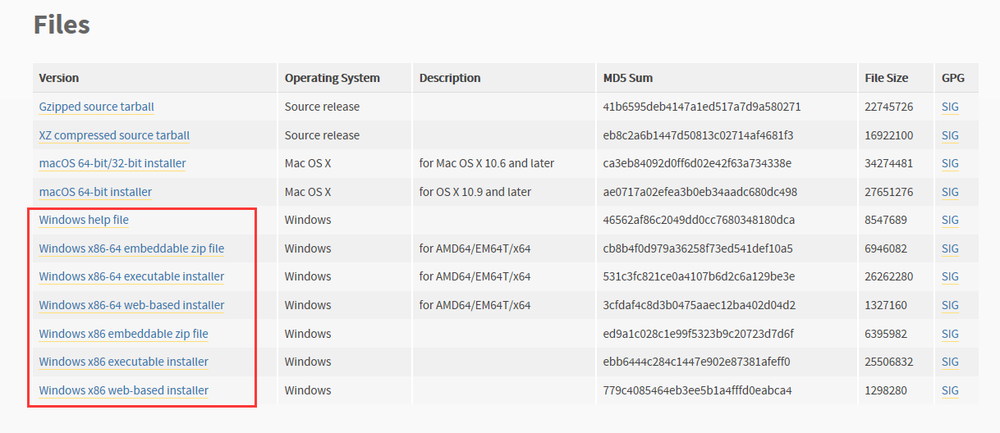
Task: Open SIG link for XZ compressed tarball
Action: pos(950,135)
